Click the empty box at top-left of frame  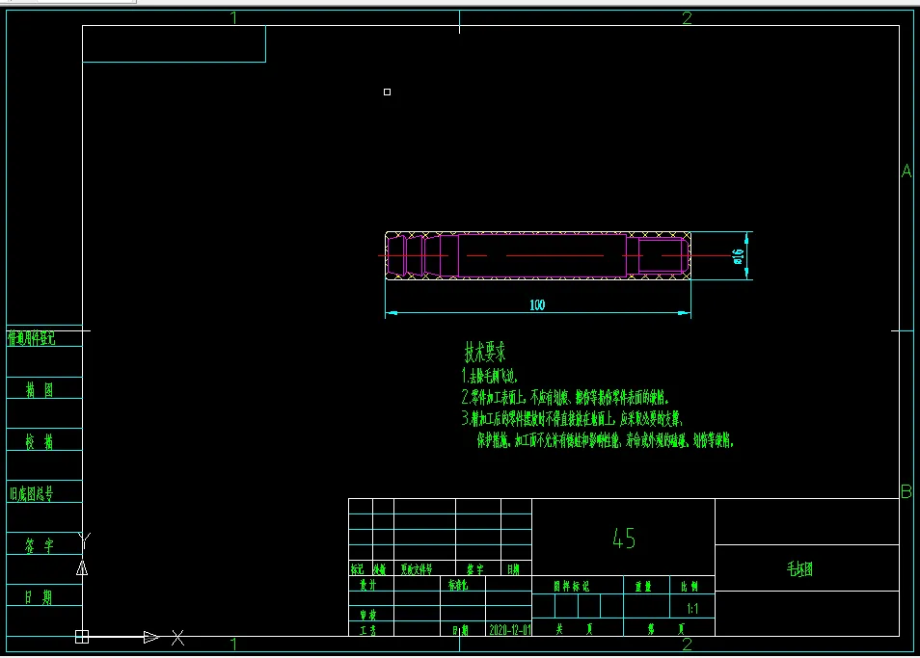pyautogui.click(x=174, y=44)
